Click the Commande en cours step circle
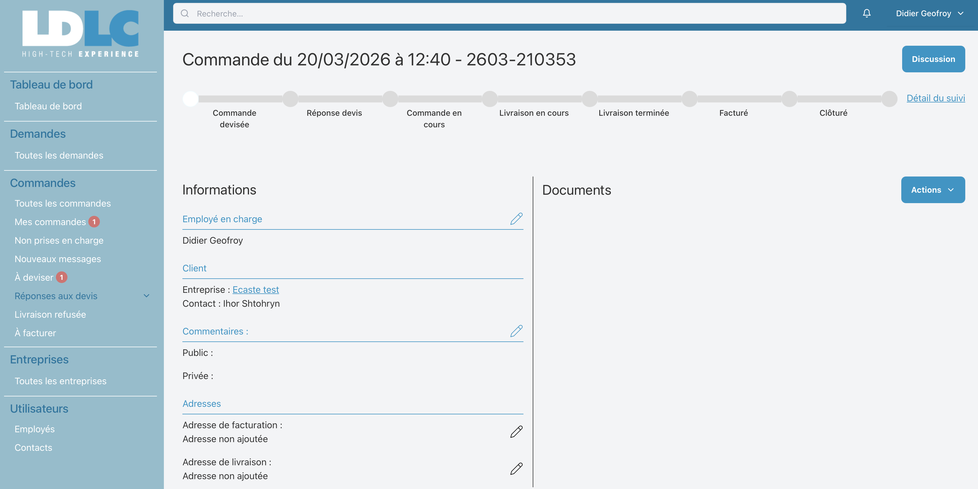The height and width of the screenshot is (489, 978). [x=390, y=99]
